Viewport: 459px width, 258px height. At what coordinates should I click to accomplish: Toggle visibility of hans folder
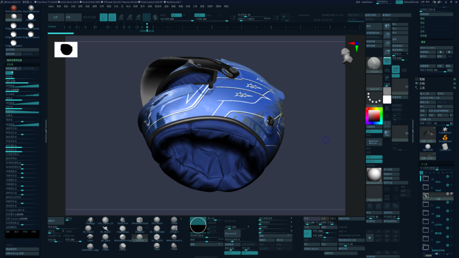[x=452, y=177]
